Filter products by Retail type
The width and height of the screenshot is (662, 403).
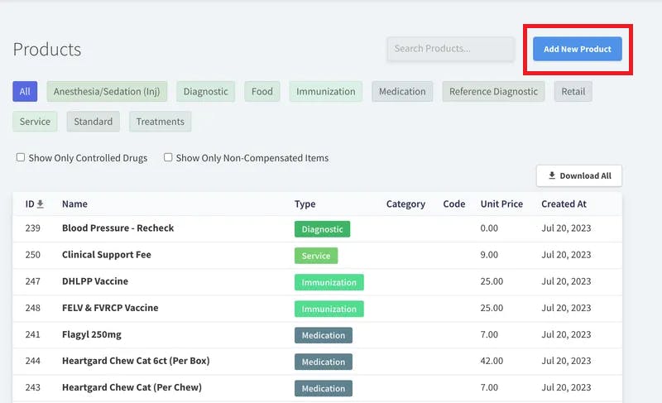(573, 92)
